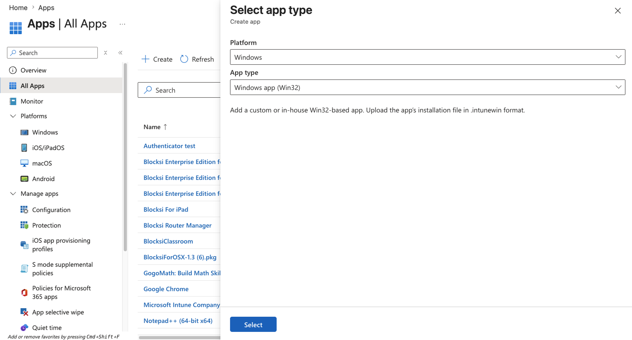
Task: Click the circular Refresh arrow icon
Action: pos(184,59)
